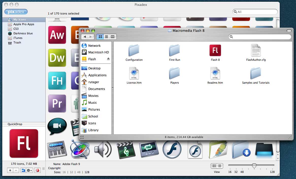Click the 128 size label in Sizes row
Viewport: 296px width, 179px height.
coord(87,172)
